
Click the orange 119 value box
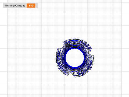(x=31, y=6)
